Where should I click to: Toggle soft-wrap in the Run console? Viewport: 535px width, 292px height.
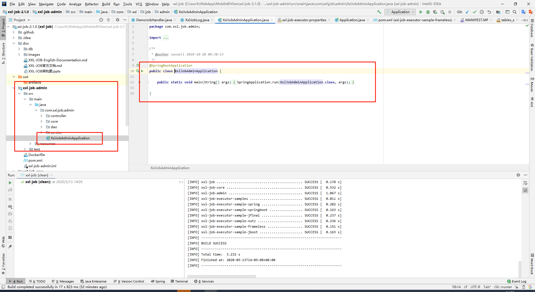(x=525, y=183)
